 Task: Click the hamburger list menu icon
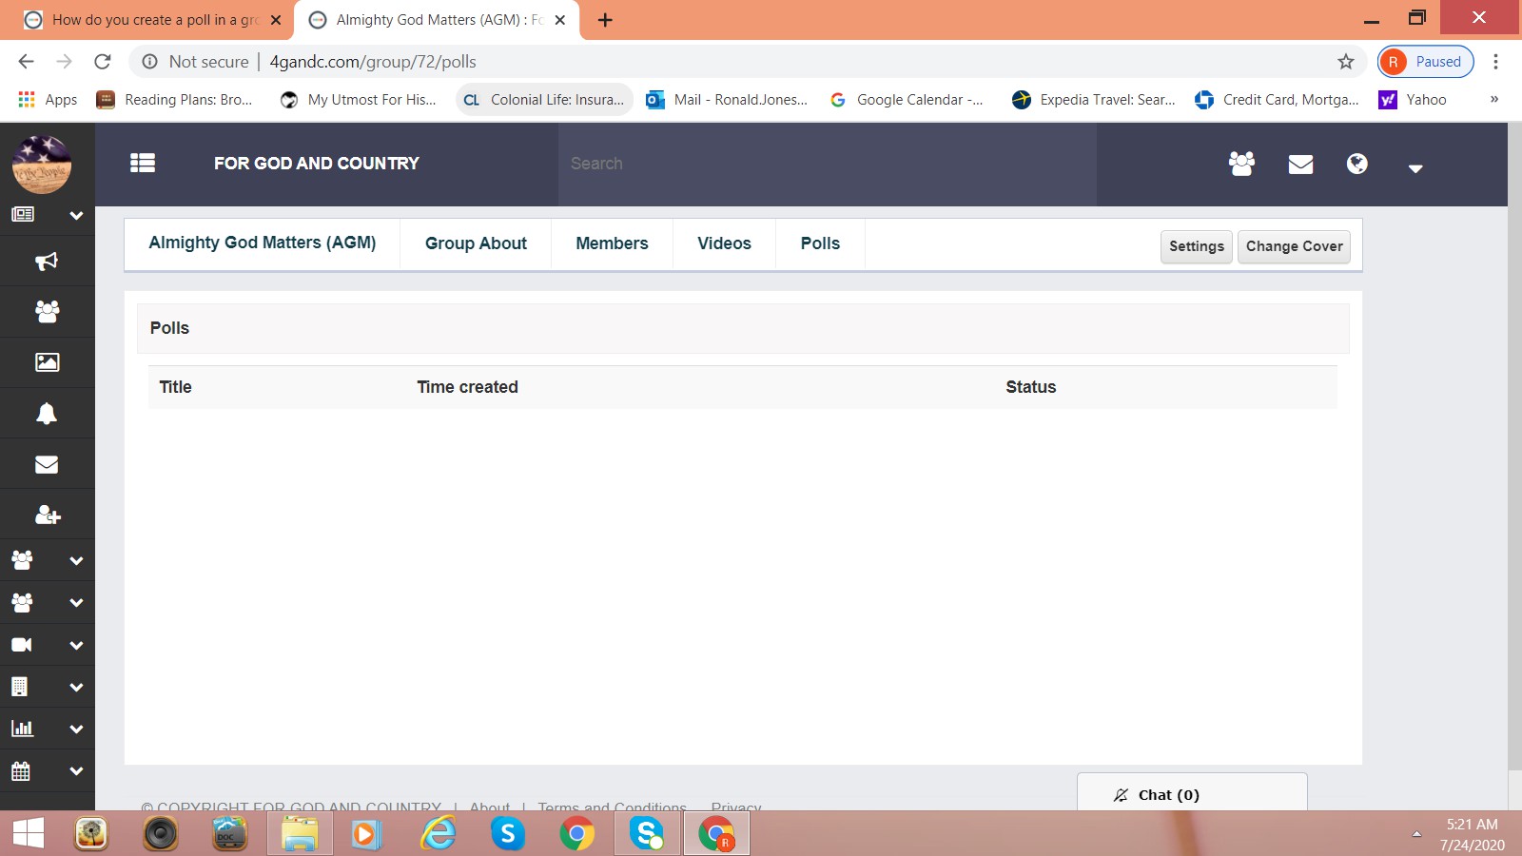point(143,164)
